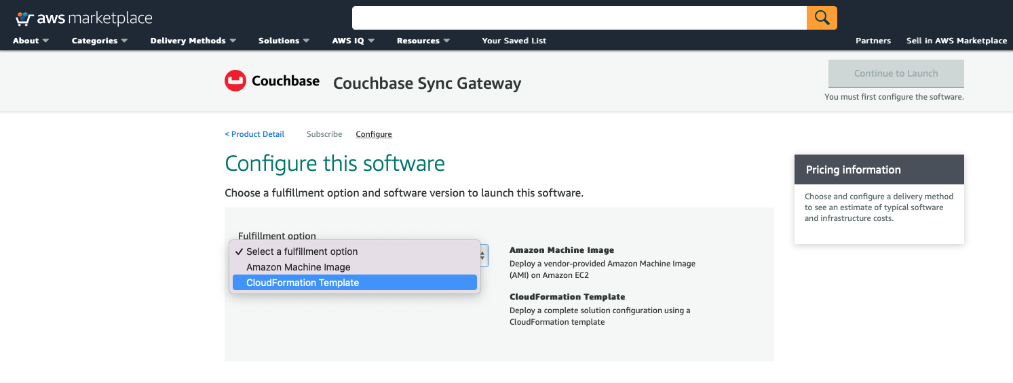
Task: Click the orange search magnifier button
Action: [822, 18]
